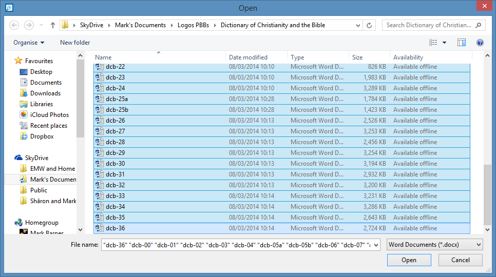Go back with the Back arrow button
Screen dimensions: 496x277
tap(14, 25)
